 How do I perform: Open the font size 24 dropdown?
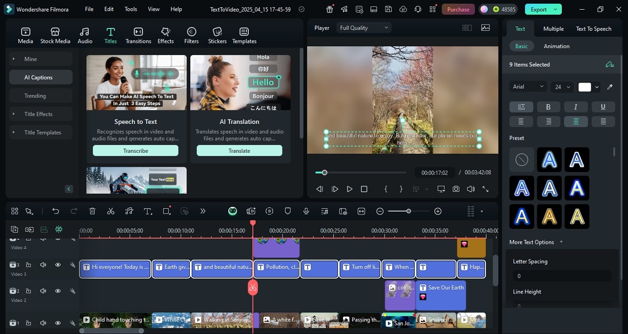pos(562,87)
